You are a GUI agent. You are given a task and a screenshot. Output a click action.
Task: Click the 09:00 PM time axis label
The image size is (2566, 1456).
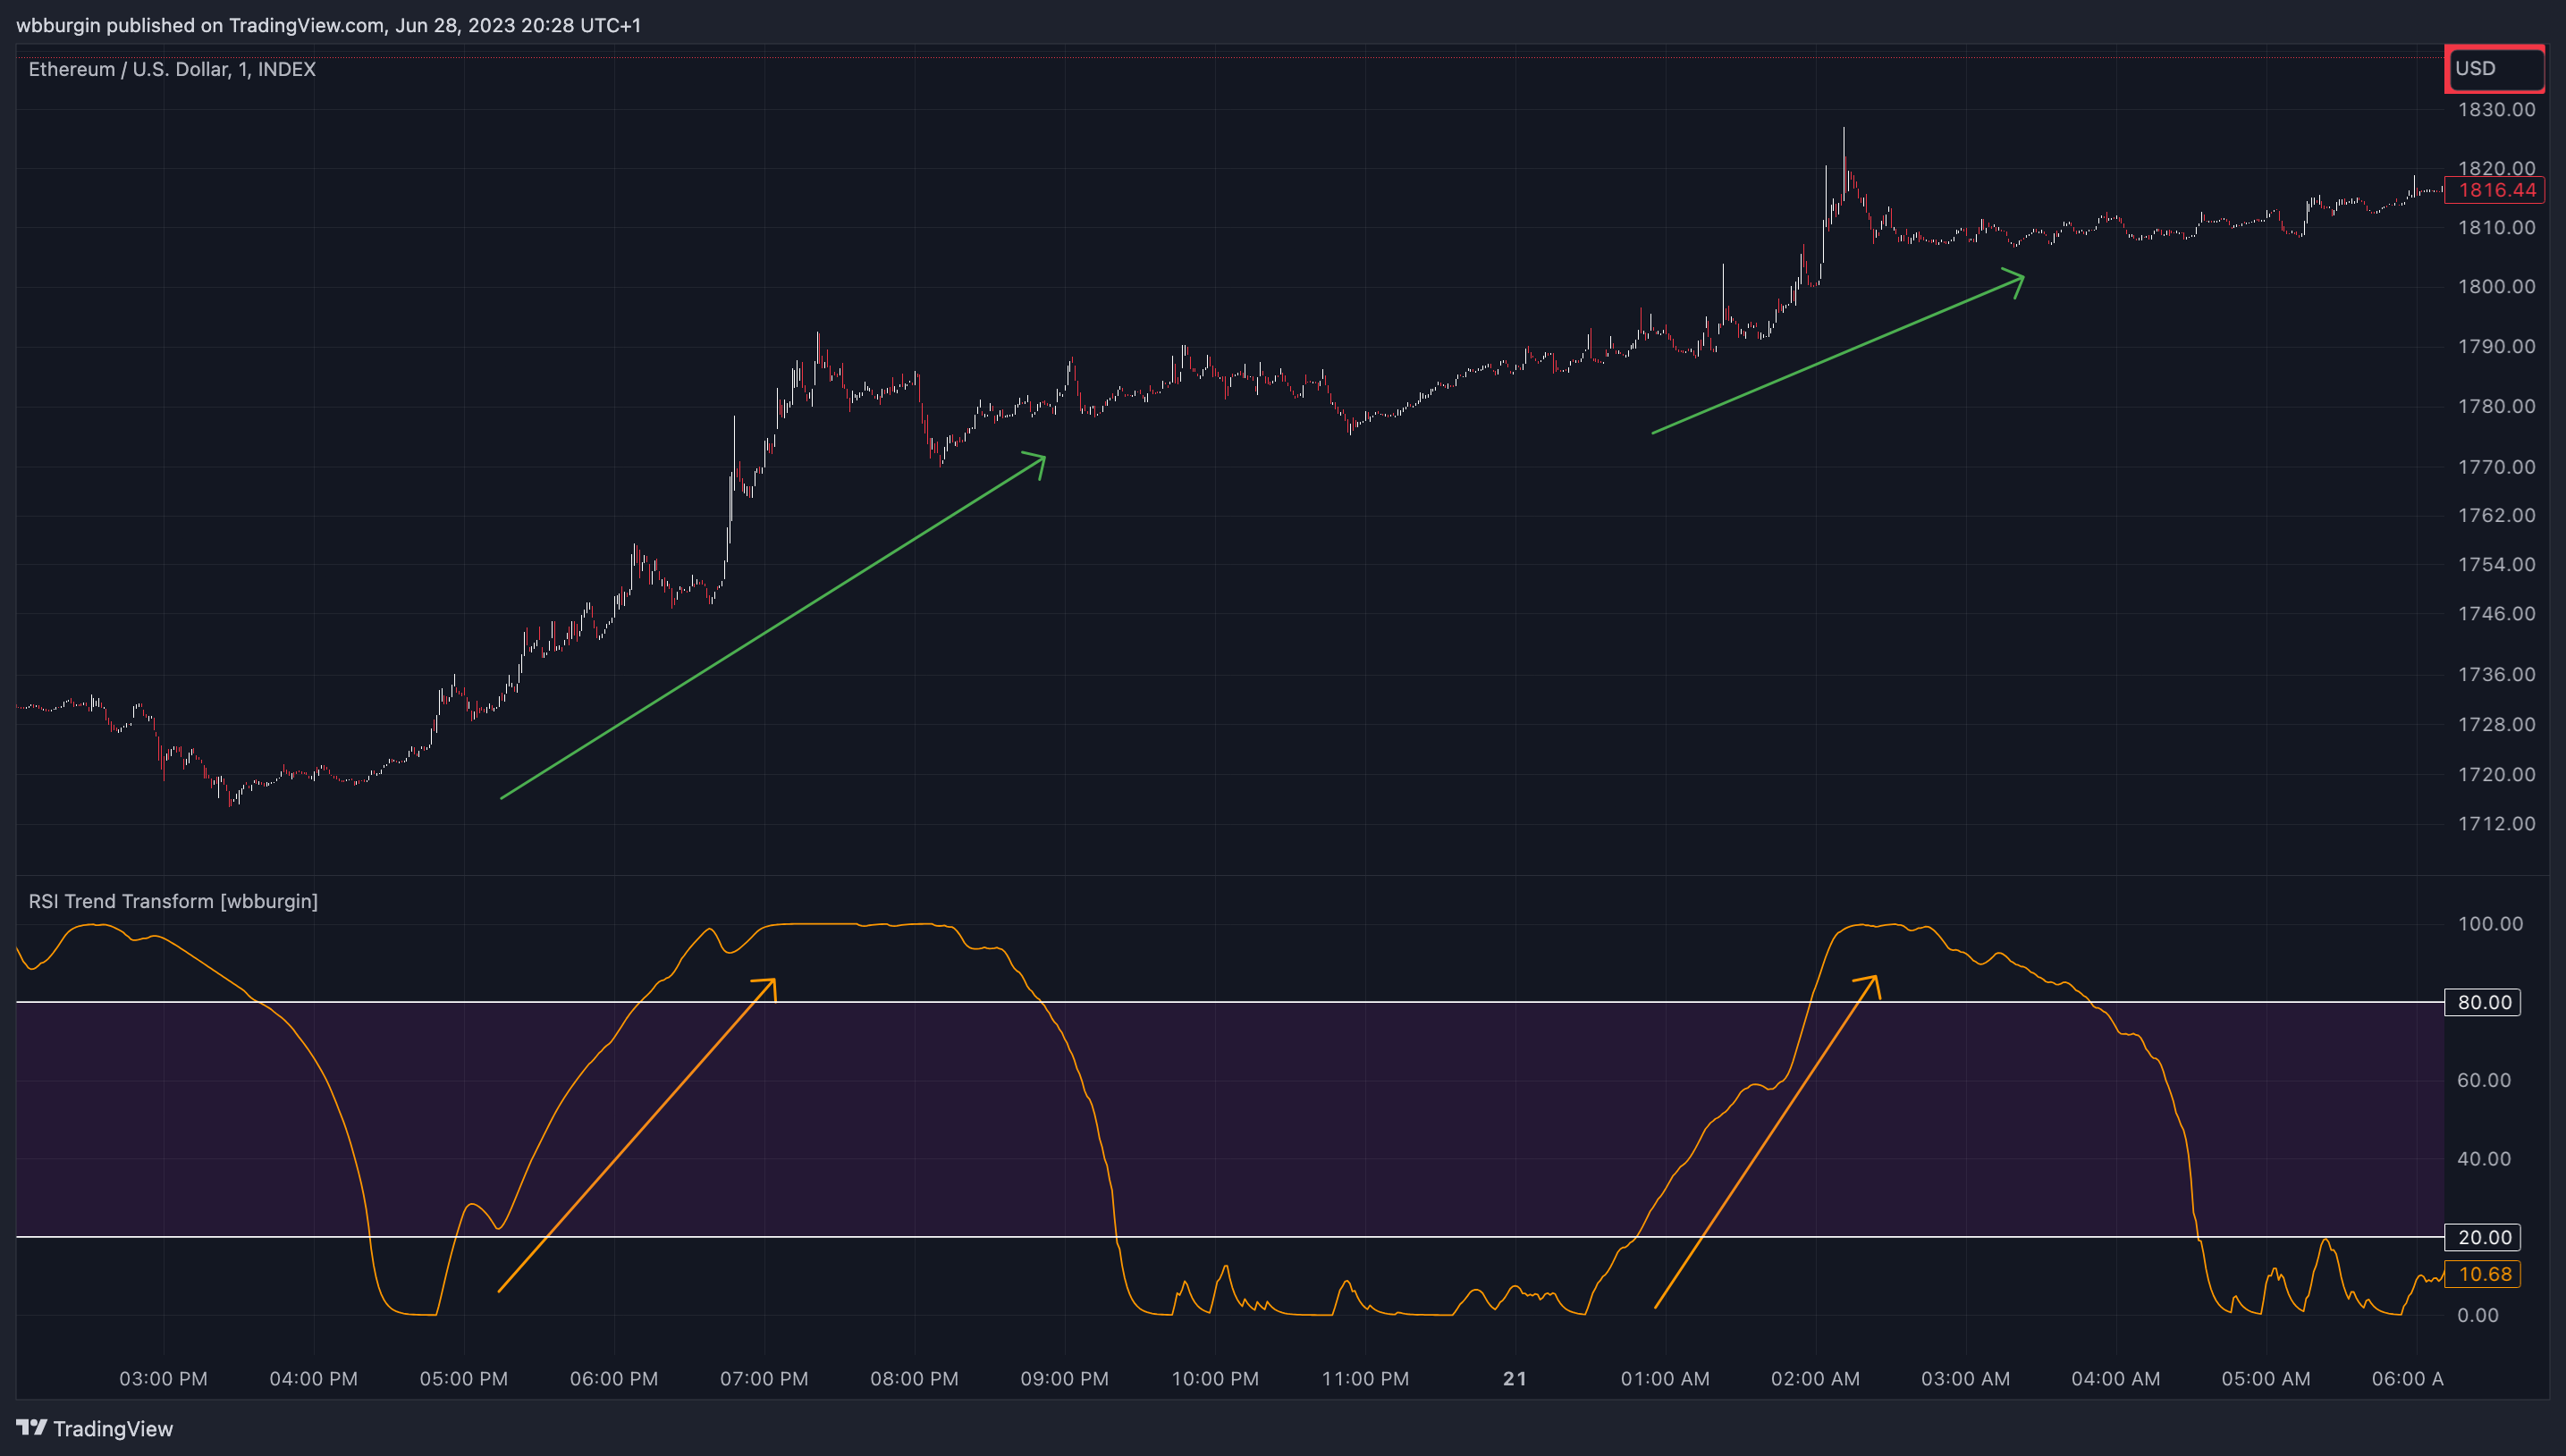click(x=1064, y=1379)
